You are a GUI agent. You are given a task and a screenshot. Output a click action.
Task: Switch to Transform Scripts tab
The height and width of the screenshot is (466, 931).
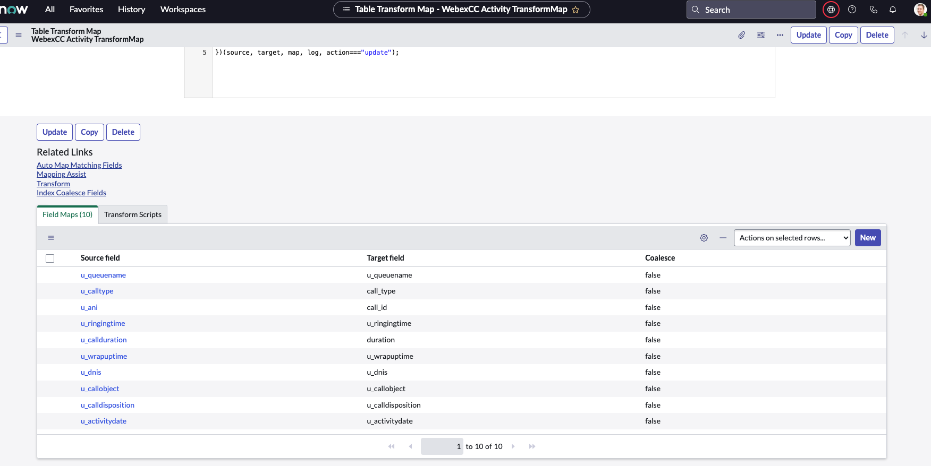pyautogui.click(x=133, y=214)
